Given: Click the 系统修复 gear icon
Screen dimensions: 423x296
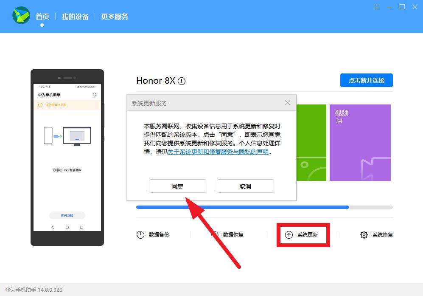Looking at the screenshot, I should click(x=364, y=235).
